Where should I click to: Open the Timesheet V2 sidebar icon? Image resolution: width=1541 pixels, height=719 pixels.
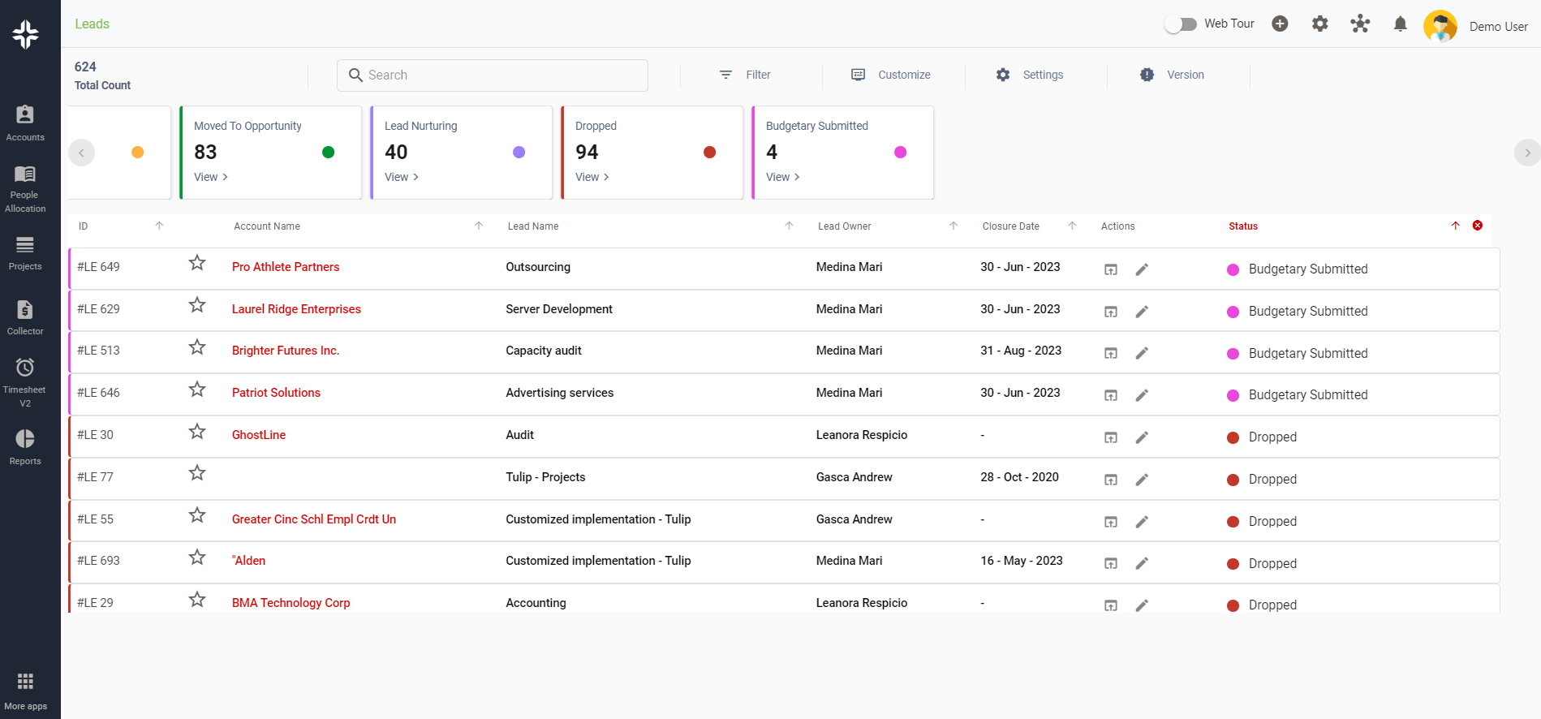pos(25,381)
